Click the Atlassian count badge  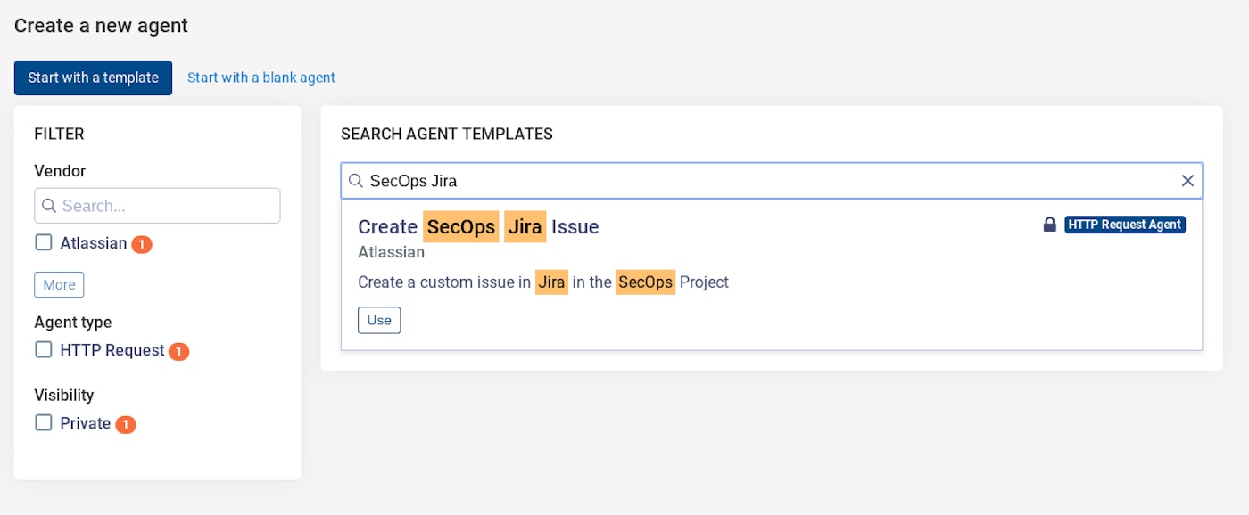click(x=142, y=244)
